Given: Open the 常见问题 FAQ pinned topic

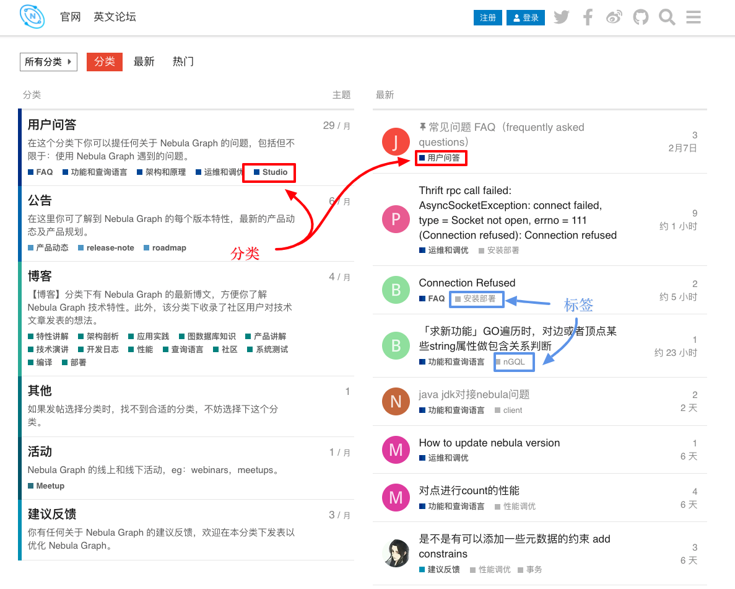Looking at the screenshot, I should (x=502, y=135).
